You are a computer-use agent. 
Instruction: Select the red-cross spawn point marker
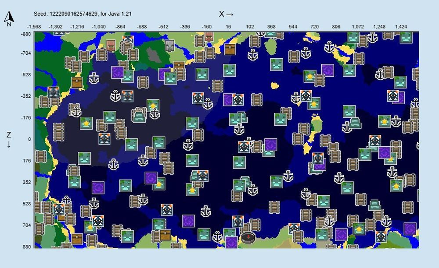(x=248, y=237)
